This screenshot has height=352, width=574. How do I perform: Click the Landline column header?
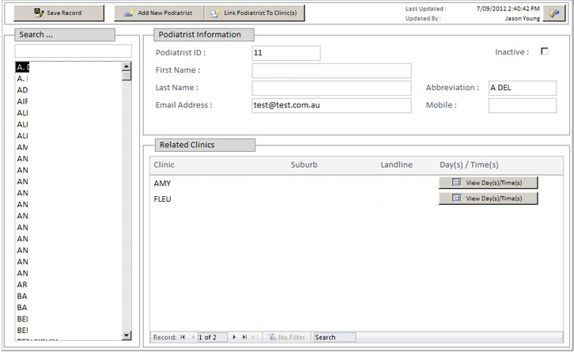pyautogui.click(x=396, y=165)
